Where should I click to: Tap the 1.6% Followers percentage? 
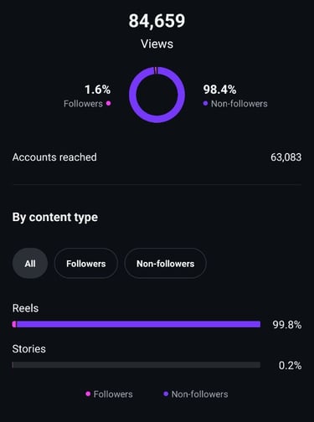98,90
